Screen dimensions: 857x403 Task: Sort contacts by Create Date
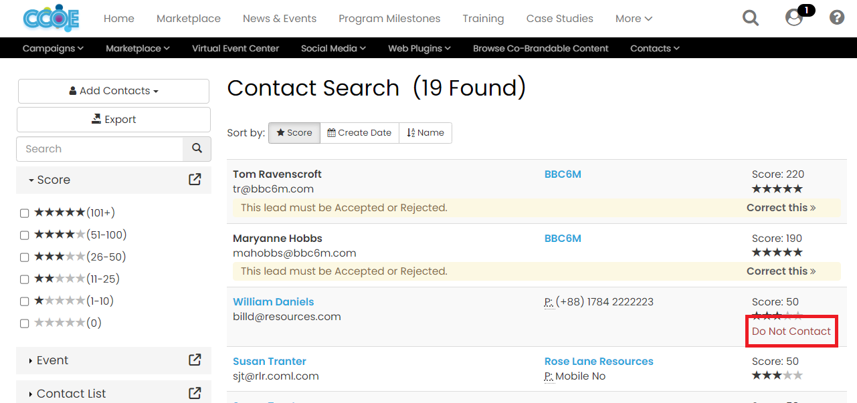[359, 133]
